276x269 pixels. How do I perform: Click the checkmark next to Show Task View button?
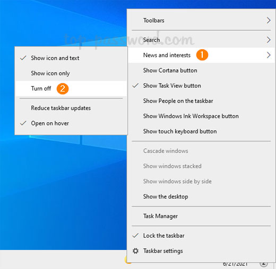click(135, 86)
